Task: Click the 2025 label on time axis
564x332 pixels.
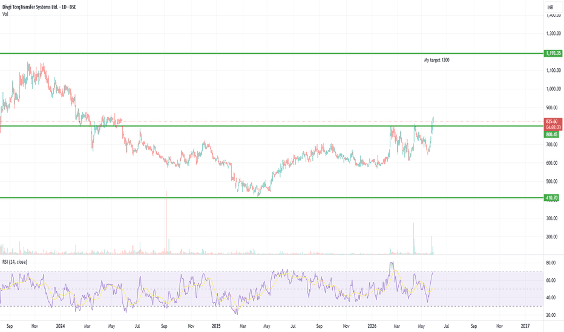Action: point(216,326)
